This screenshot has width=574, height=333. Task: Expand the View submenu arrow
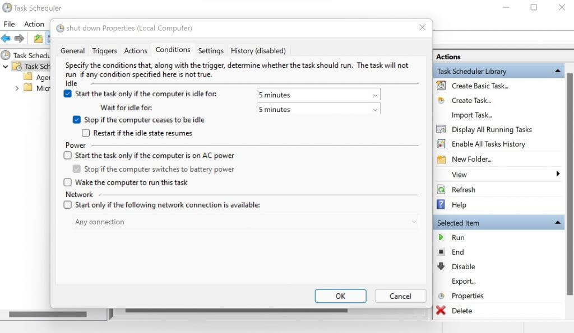click(558, 173)
